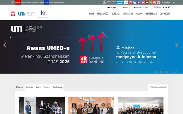
Task: Switch language with EN button
Action: pyautogui.click(x=12, y=2)
